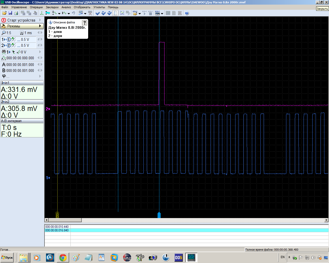Click the horizontal-scale waveform toolbar icon
The image size is (329, 263).
coord(64,13)
